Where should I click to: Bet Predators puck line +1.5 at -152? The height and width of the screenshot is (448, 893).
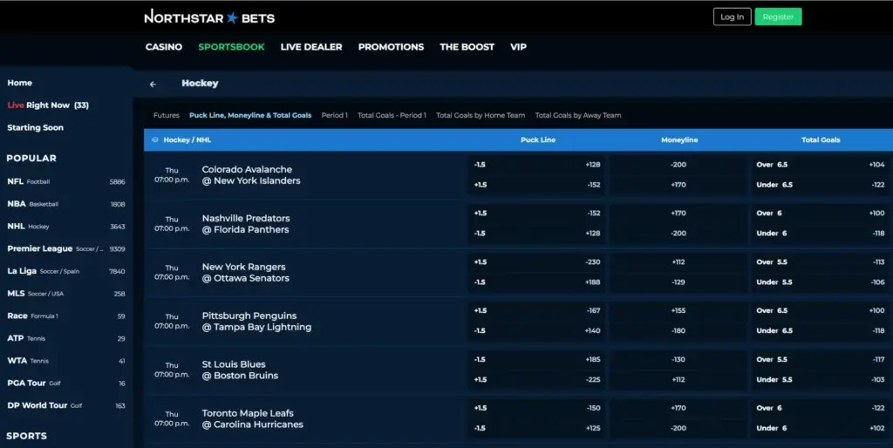(537, 213)
